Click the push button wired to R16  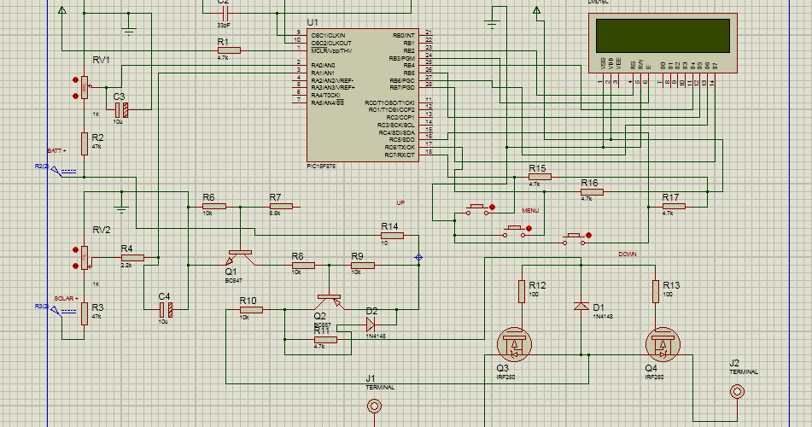click(514, 231)
